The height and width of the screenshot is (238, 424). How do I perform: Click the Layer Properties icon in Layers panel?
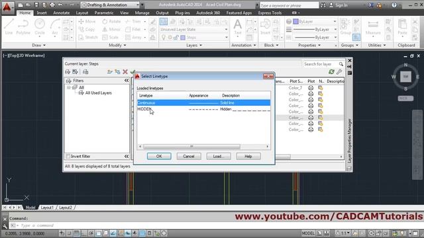[x=164, y=21]
